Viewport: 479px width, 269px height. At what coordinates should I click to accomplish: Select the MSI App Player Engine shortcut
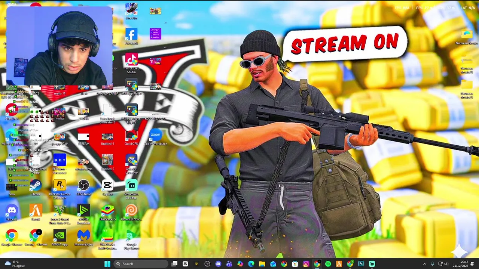click(x=131, y=114)
